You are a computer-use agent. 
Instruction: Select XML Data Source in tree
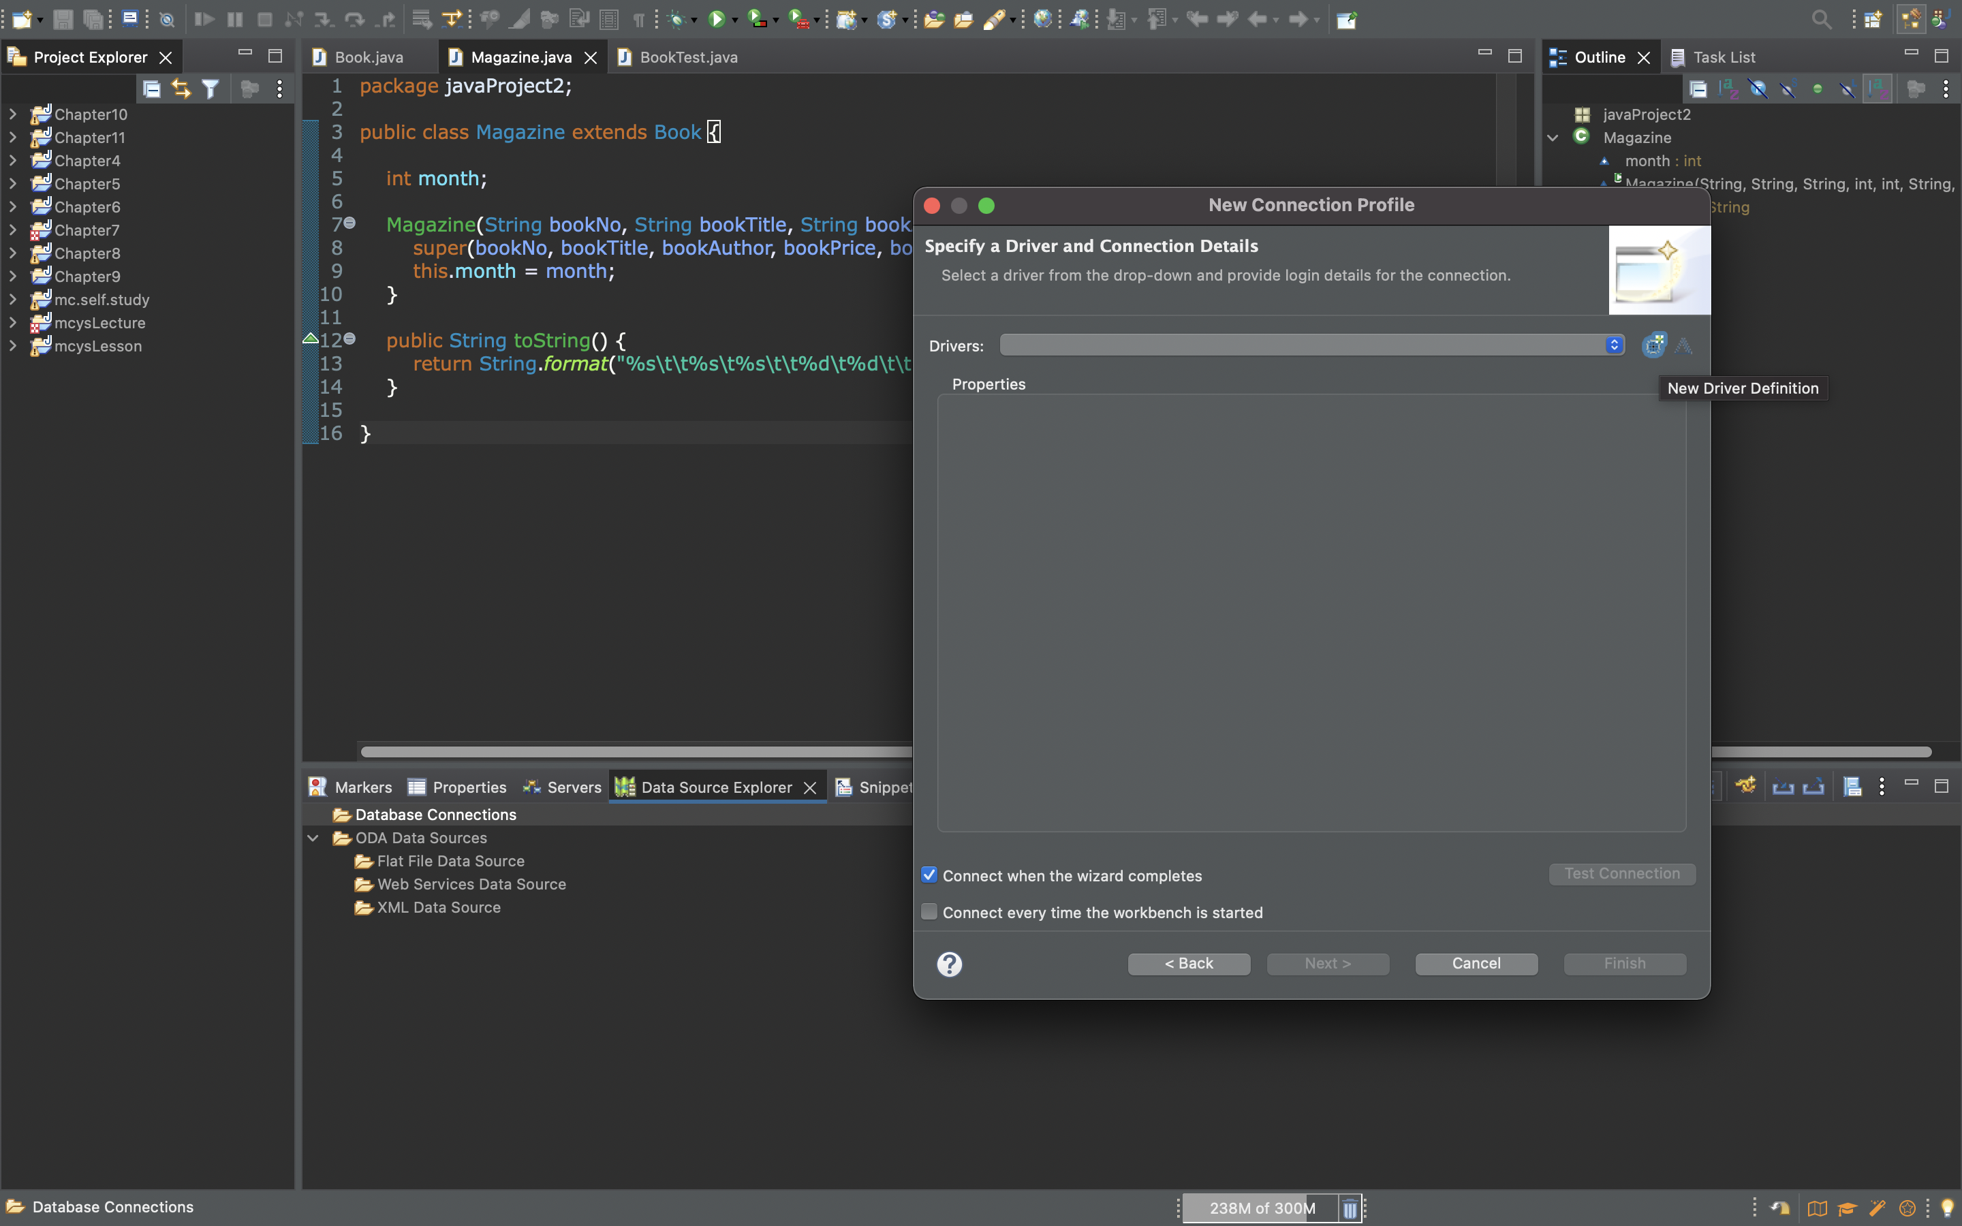click(439, 907)
